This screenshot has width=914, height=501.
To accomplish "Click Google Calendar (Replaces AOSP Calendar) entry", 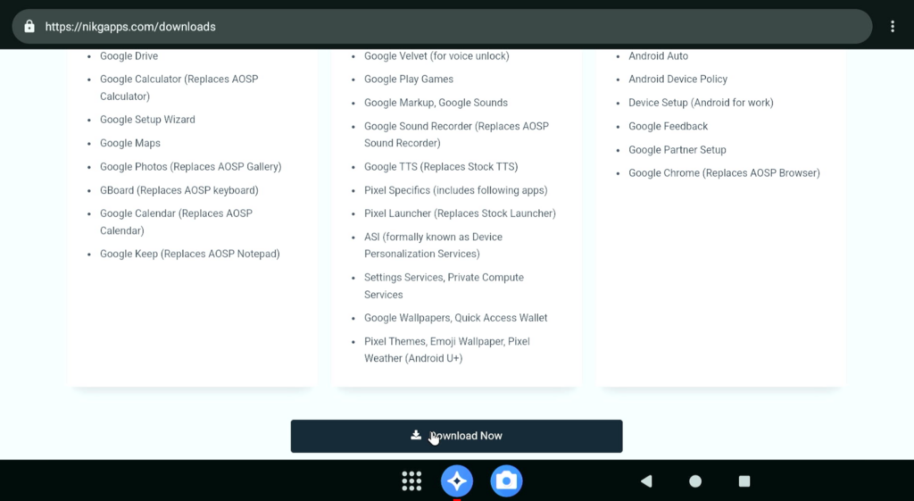I will click(x=176, y=222).
